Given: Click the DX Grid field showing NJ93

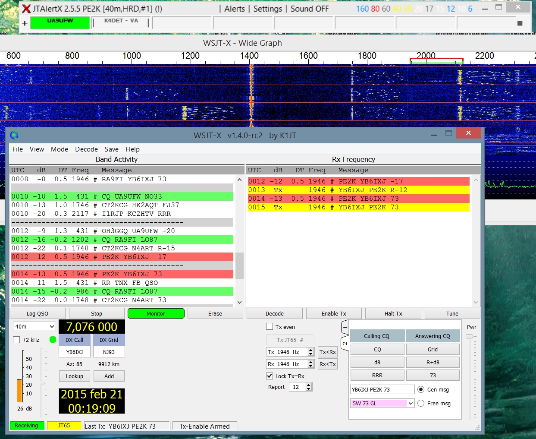Looking at the screenshot, I should tap(109, 352).
